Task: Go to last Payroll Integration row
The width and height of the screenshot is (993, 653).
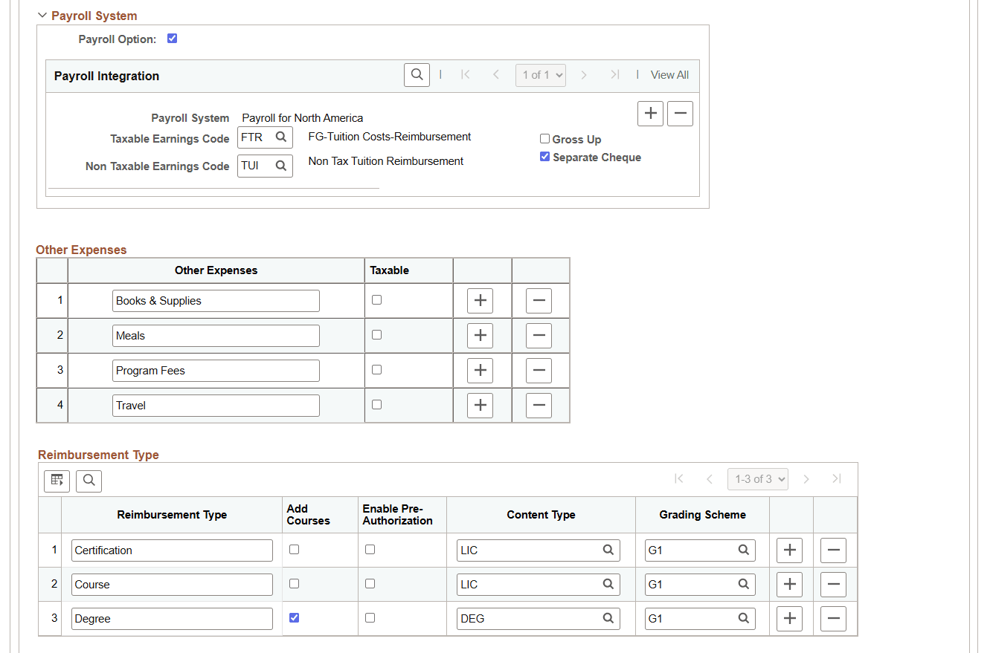Action: [614, 74]
